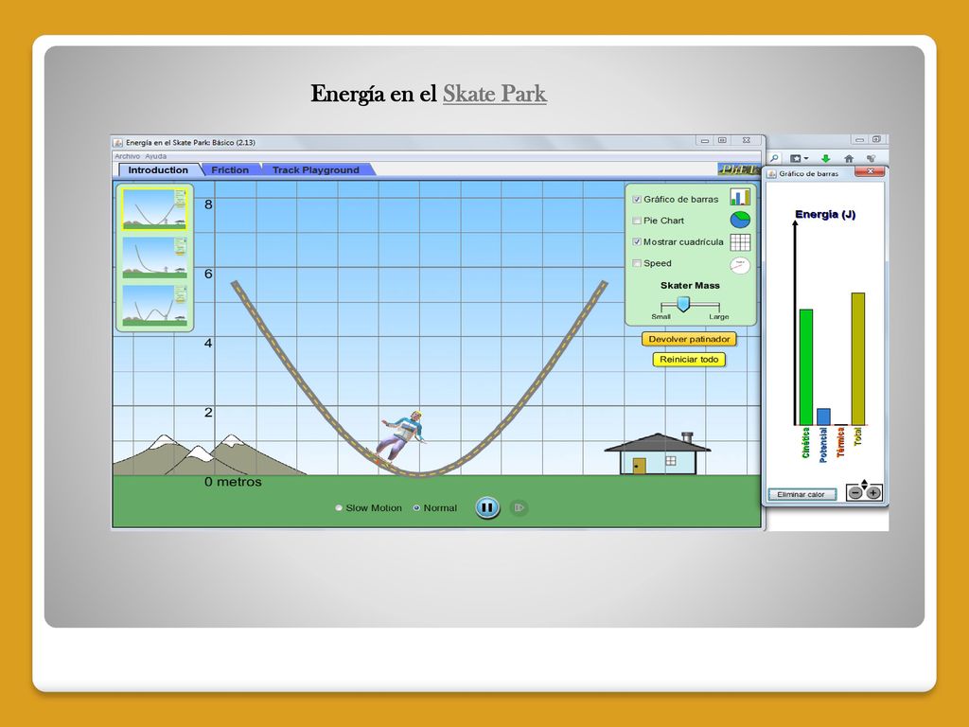969x727 pixels.
Task: Click the Eliminar calor button
Action: tap(802, 494)
